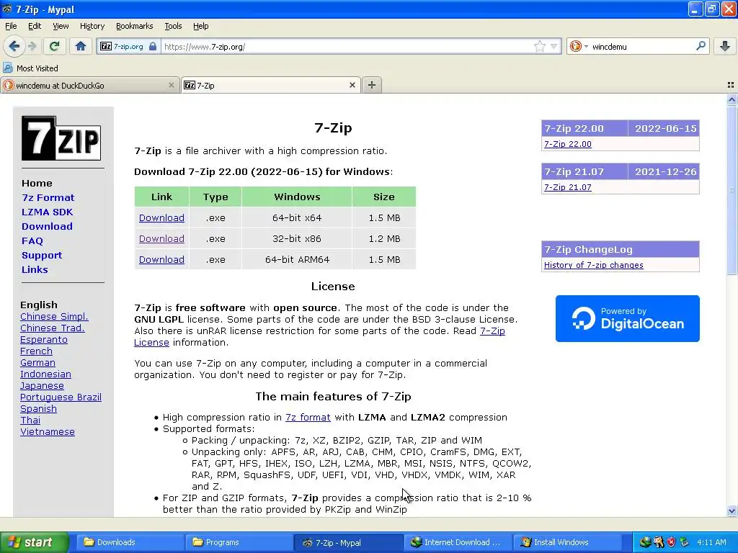
Task: Open the 7z format features link
Action: [308, 417]
